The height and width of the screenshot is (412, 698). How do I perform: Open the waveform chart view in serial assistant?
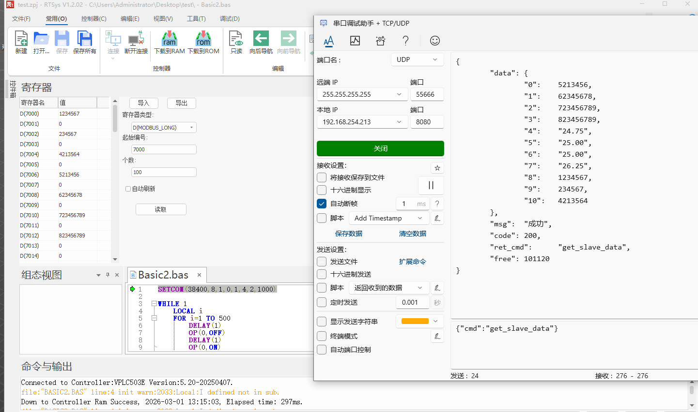pos(355,41)
